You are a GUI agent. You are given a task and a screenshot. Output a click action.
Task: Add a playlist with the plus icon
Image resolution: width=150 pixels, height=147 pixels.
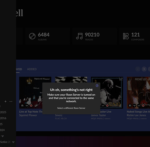(x=6, y=101)
